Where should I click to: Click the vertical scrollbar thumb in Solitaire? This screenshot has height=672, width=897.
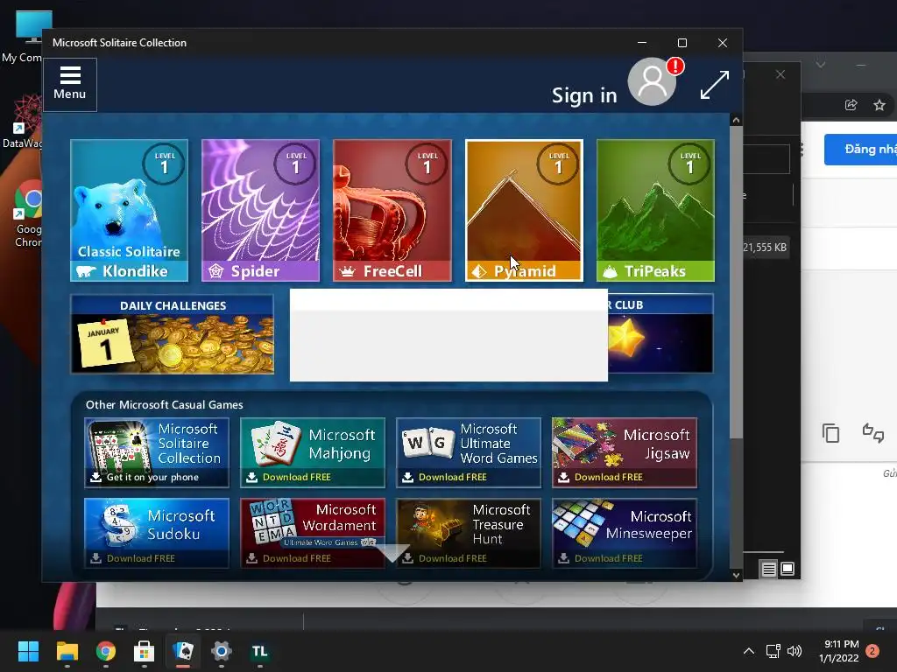pos(736,283)
